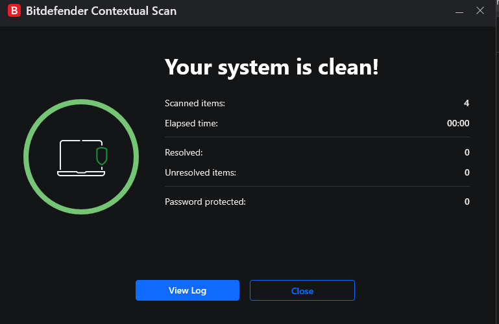Open the scan log with View Log
The width and height of the screenshot is (499, 324).
click(x=188, y=290)
